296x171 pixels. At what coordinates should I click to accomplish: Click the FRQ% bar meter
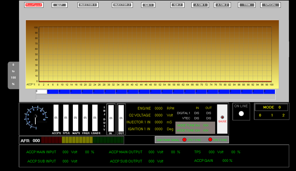85,118
